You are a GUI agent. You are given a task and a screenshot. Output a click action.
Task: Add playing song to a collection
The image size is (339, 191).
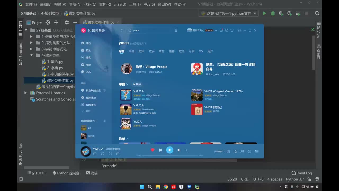pyautogui.click(x=95, y=154)
